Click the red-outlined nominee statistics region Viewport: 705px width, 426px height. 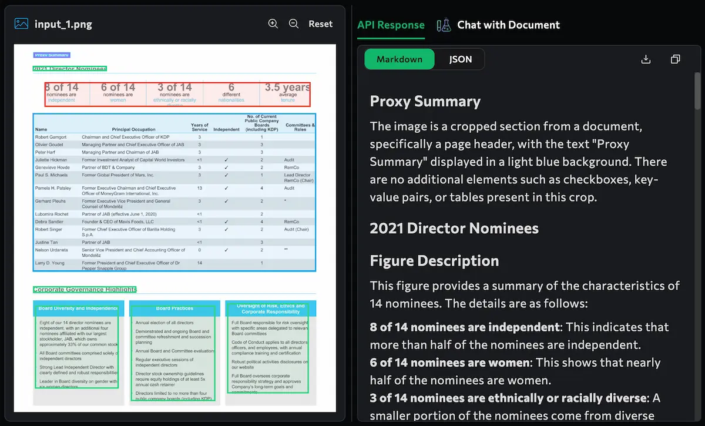pyautogui.click(x=177, y=94)
